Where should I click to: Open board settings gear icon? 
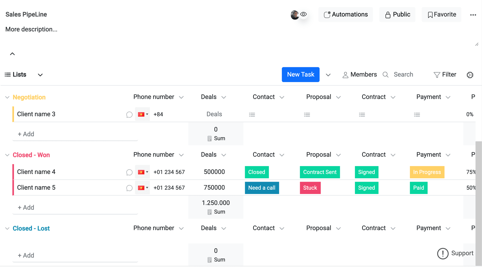click(470, 75)
